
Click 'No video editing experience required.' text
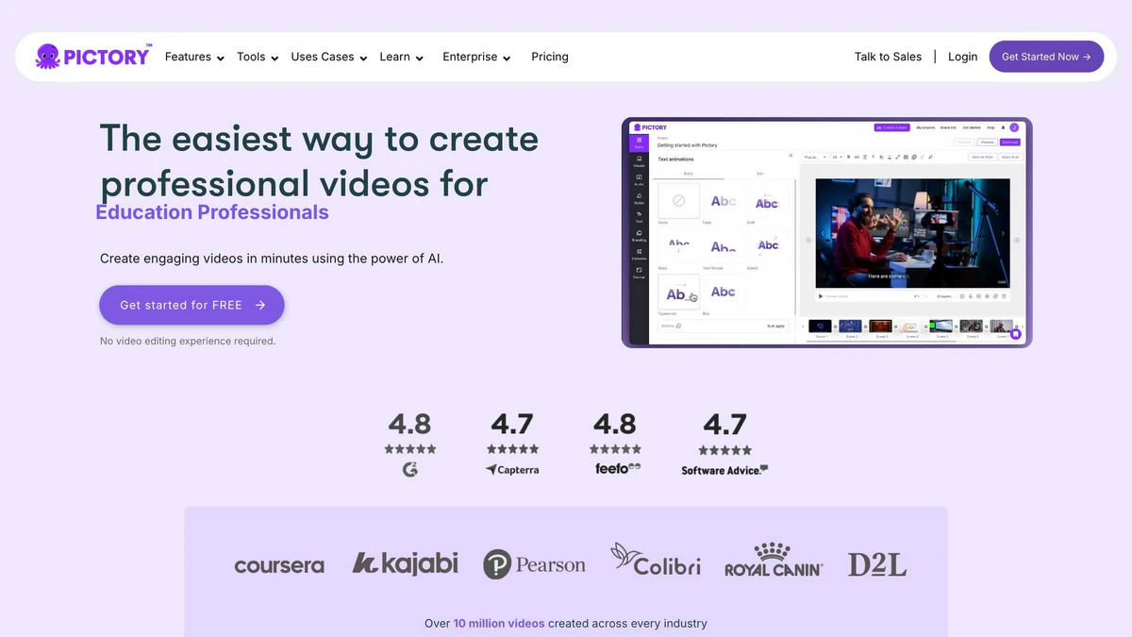(188, 341)
